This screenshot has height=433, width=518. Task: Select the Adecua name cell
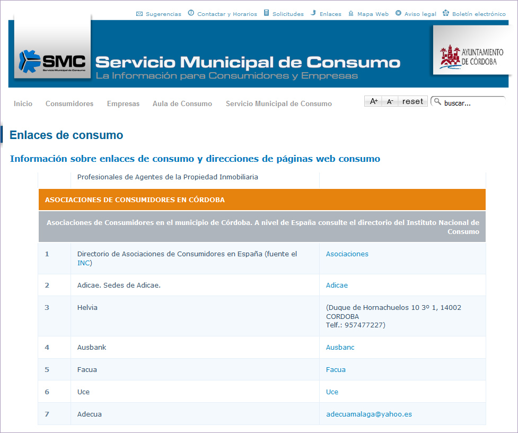pyautogui.click(x=195, y=414)
